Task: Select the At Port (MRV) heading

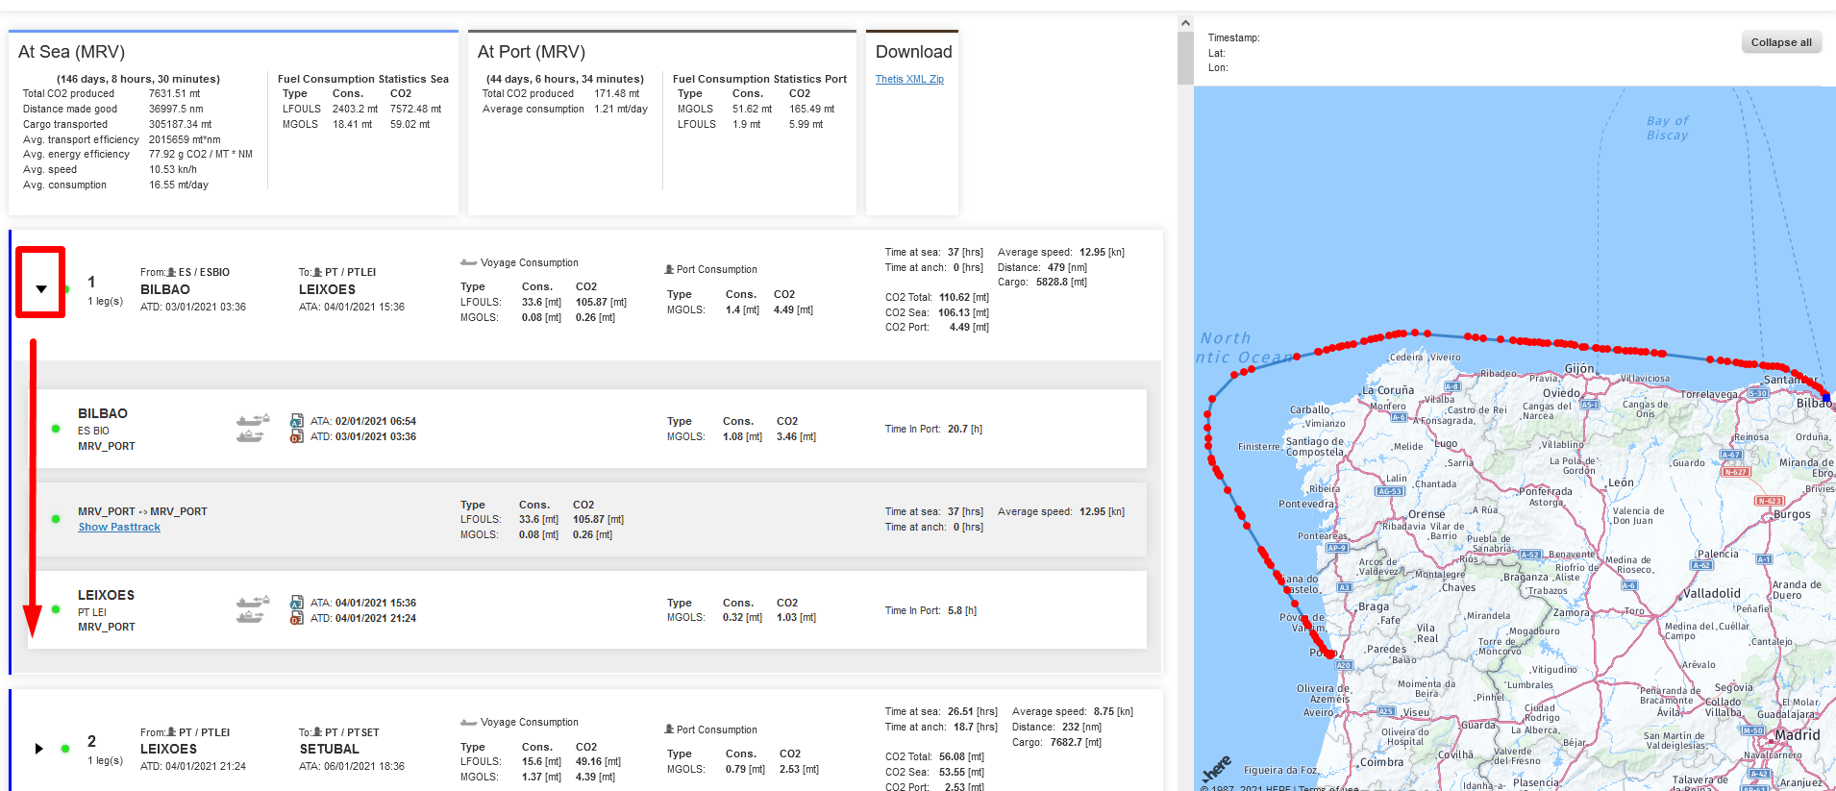Action: click(532, 52)
